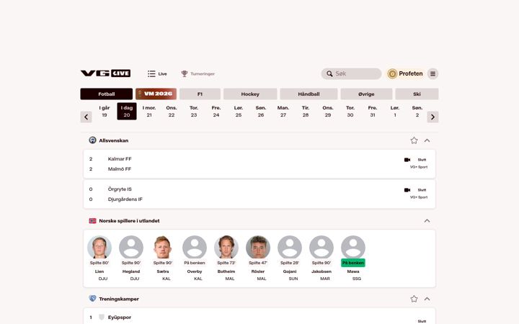Select Man. 27 date
Viewport: 519px width, 324px height.
pos(283,111)
